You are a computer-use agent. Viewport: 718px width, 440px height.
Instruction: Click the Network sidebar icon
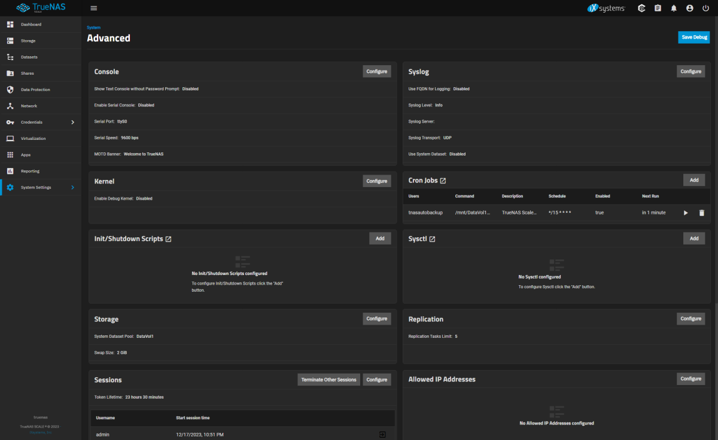[10, 106]
